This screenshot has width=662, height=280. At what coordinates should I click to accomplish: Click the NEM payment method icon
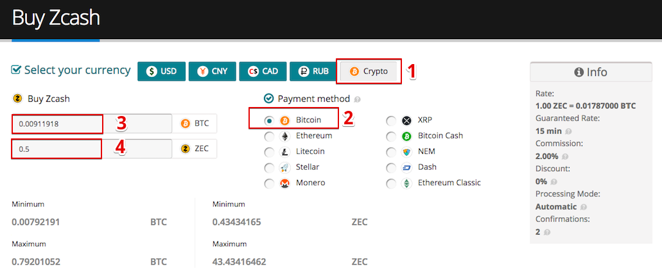tap(406, 152)
